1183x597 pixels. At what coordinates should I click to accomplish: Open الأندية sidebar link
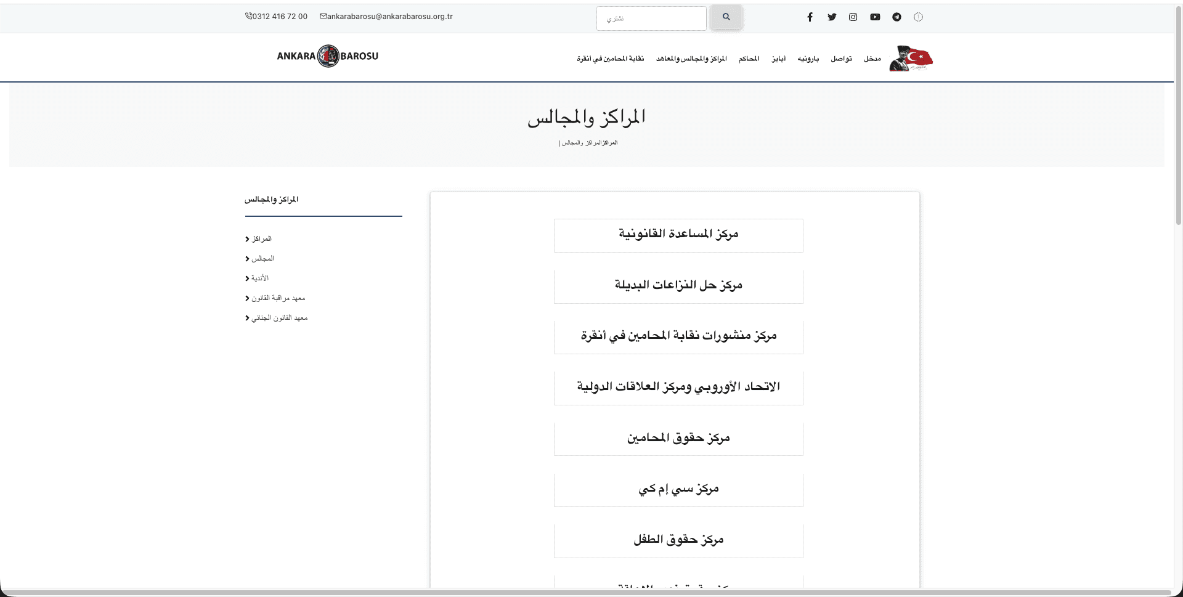coord(260,278)
